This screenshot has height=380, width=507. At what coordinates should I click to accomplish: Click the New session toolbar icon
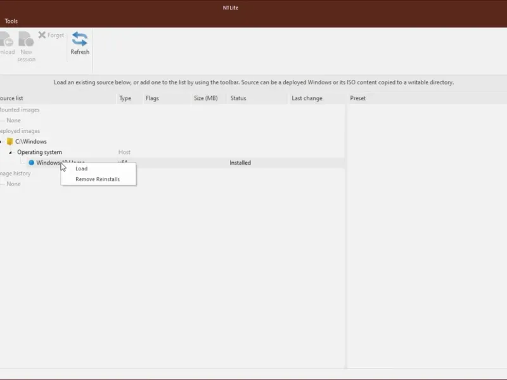tap(26, 39)
